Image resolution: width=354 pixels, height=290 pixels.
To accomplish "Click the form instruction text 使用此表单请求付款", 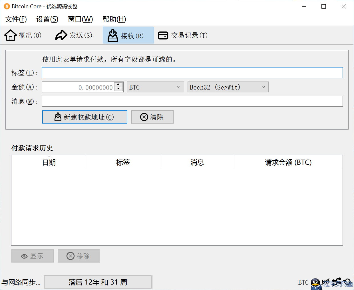I will tap(73, 59).
